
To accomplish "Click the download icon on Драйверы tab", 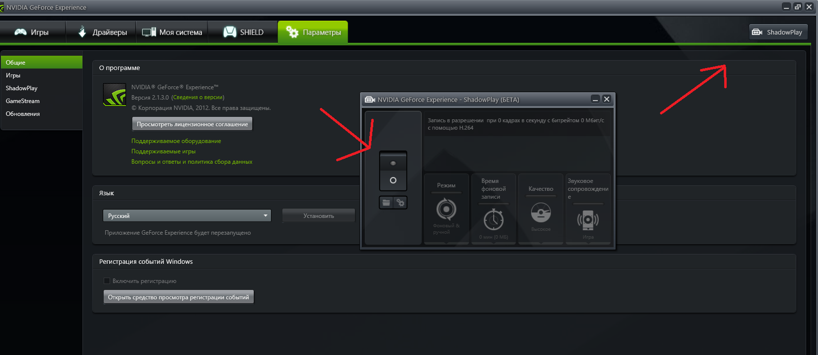I will (82, 32).
